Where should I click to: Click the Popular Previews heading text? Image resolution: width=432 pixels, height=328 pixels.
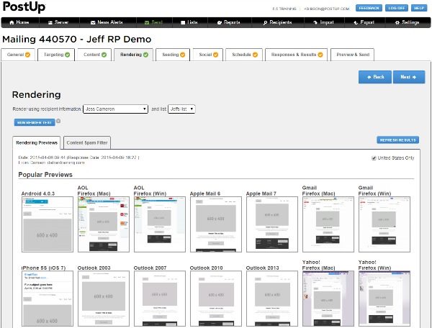(x=45, y=175)
